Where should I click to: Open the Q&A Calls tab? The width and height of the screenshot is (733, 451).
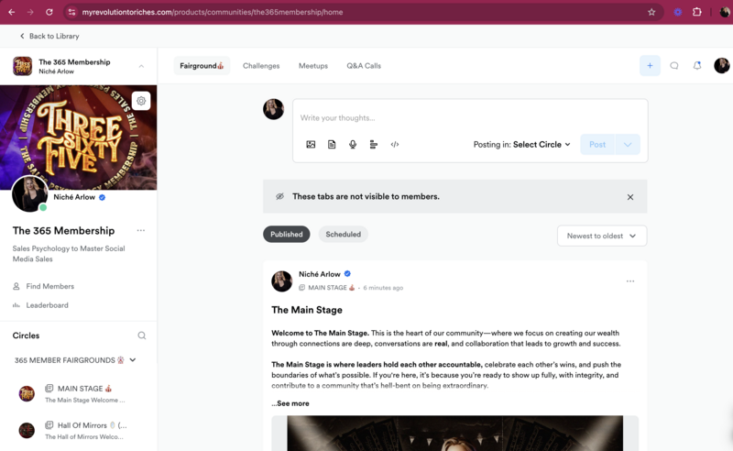tap(364, 66)
